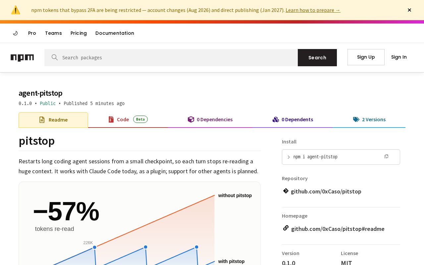Click the git repository icon
424x265 pixels.
286,191
